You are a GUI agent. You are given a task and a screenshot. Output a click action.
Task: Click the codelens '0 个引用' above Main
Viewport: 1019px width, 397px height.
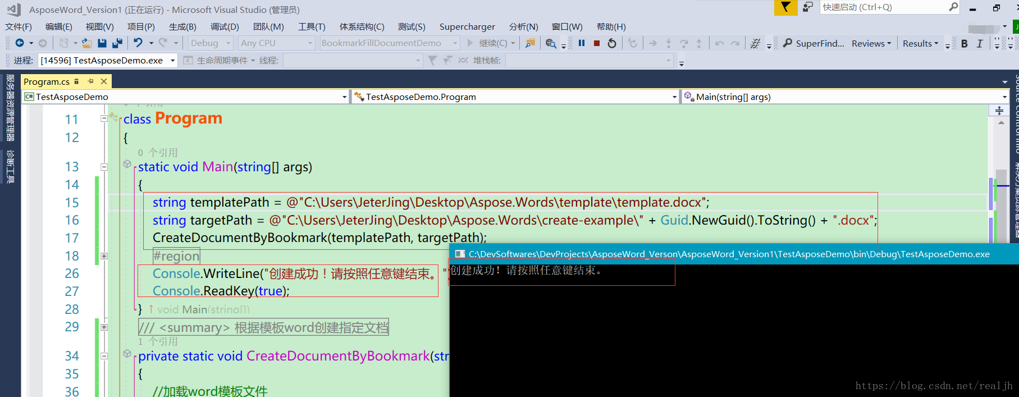pos(158,153)
